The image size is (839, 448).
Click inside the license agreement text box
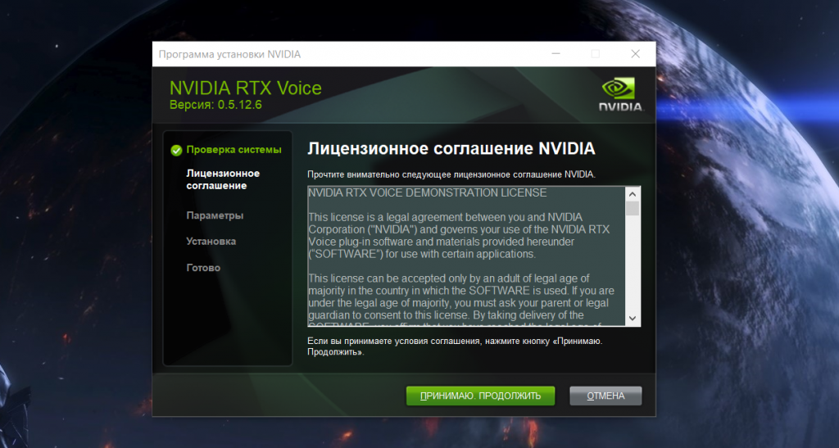click(466, 256)
